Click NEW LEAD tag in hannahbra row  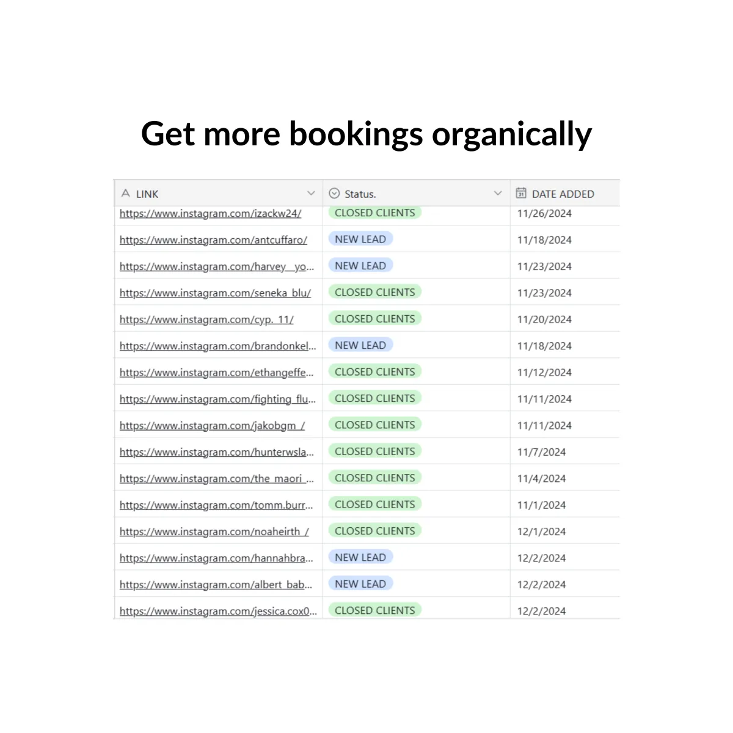pos(360,558)
